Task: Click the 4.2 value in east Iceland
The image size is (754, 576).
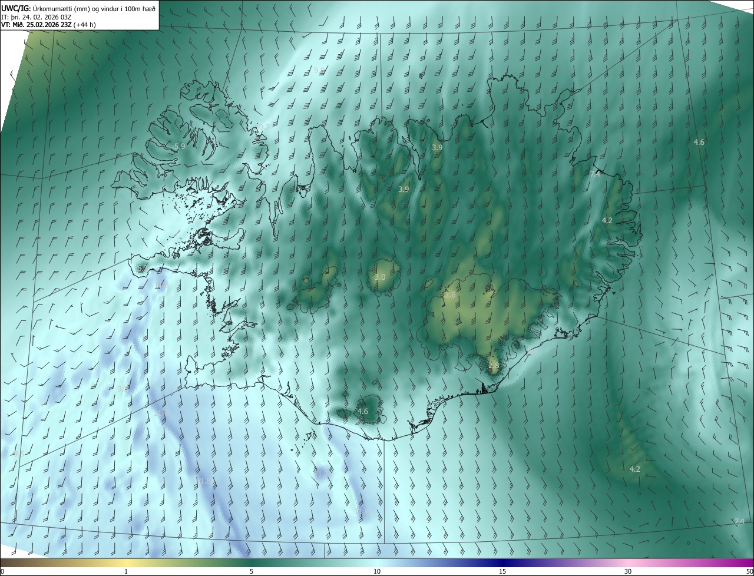Action: tap(607, 220)
